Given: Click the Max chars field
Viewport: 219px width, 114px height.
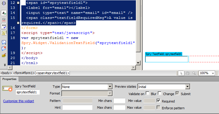Looking at the screenshot, I should [119, 108].
